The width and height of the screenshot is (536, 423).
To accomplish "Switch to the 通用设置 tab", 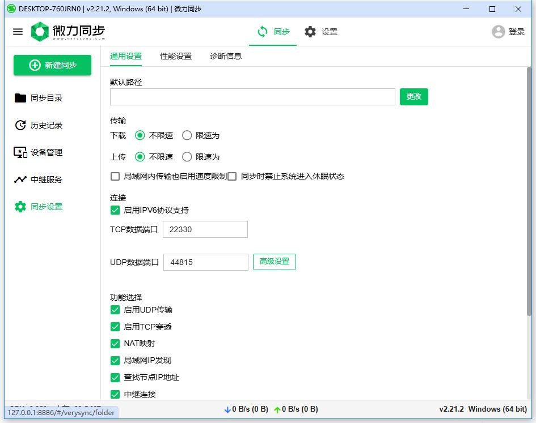I will click(x=126, y=56).
